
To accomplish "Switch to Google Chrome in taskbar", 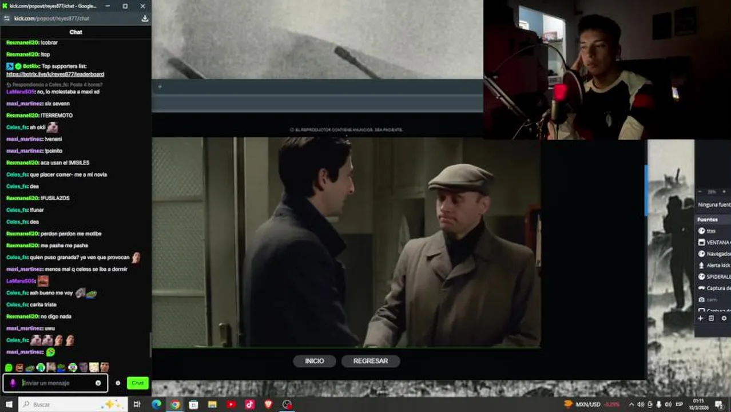I will tap(175, 405).
